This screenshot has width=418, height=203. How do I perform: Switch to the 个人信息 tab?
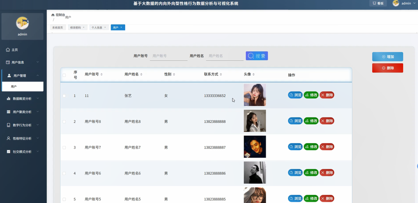click(97, 28)
